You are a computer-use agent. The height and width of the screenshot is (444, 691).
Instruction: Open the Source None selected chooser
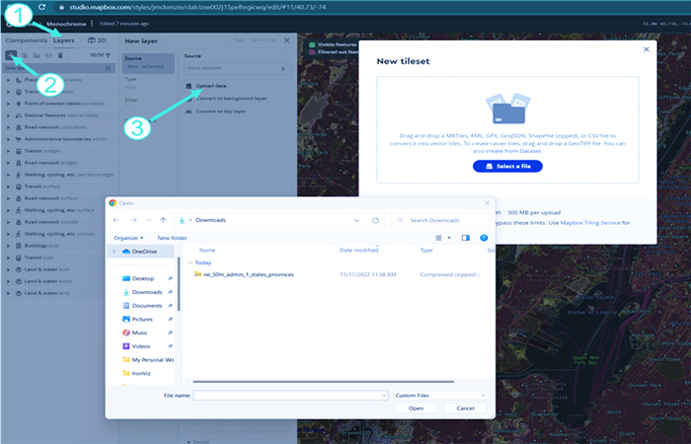pos(237,68)
